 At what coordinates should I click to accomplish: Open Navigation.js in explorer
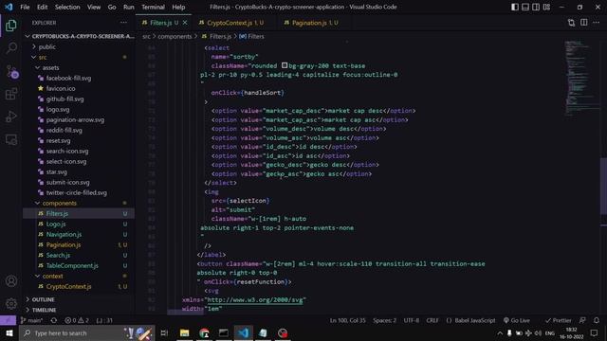click(64, 234)
